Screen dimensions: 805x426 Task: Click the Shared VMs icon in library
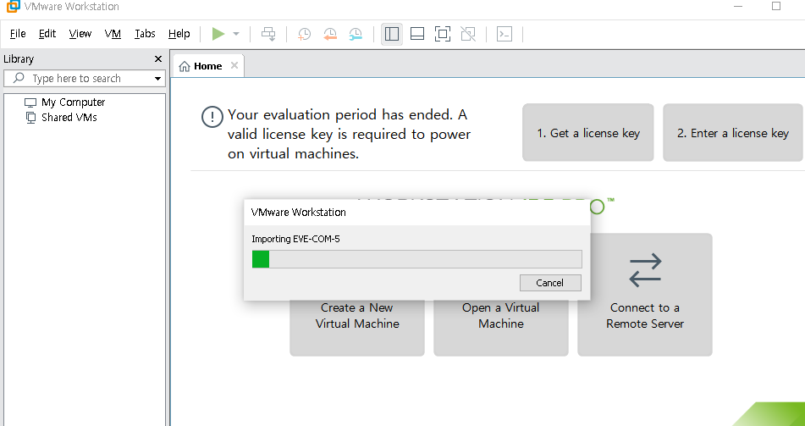(31, 117)
